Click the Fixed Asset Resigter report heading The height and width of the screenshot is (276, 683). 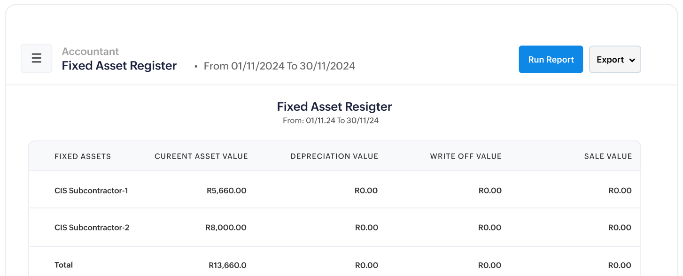(x=334, y=107)
